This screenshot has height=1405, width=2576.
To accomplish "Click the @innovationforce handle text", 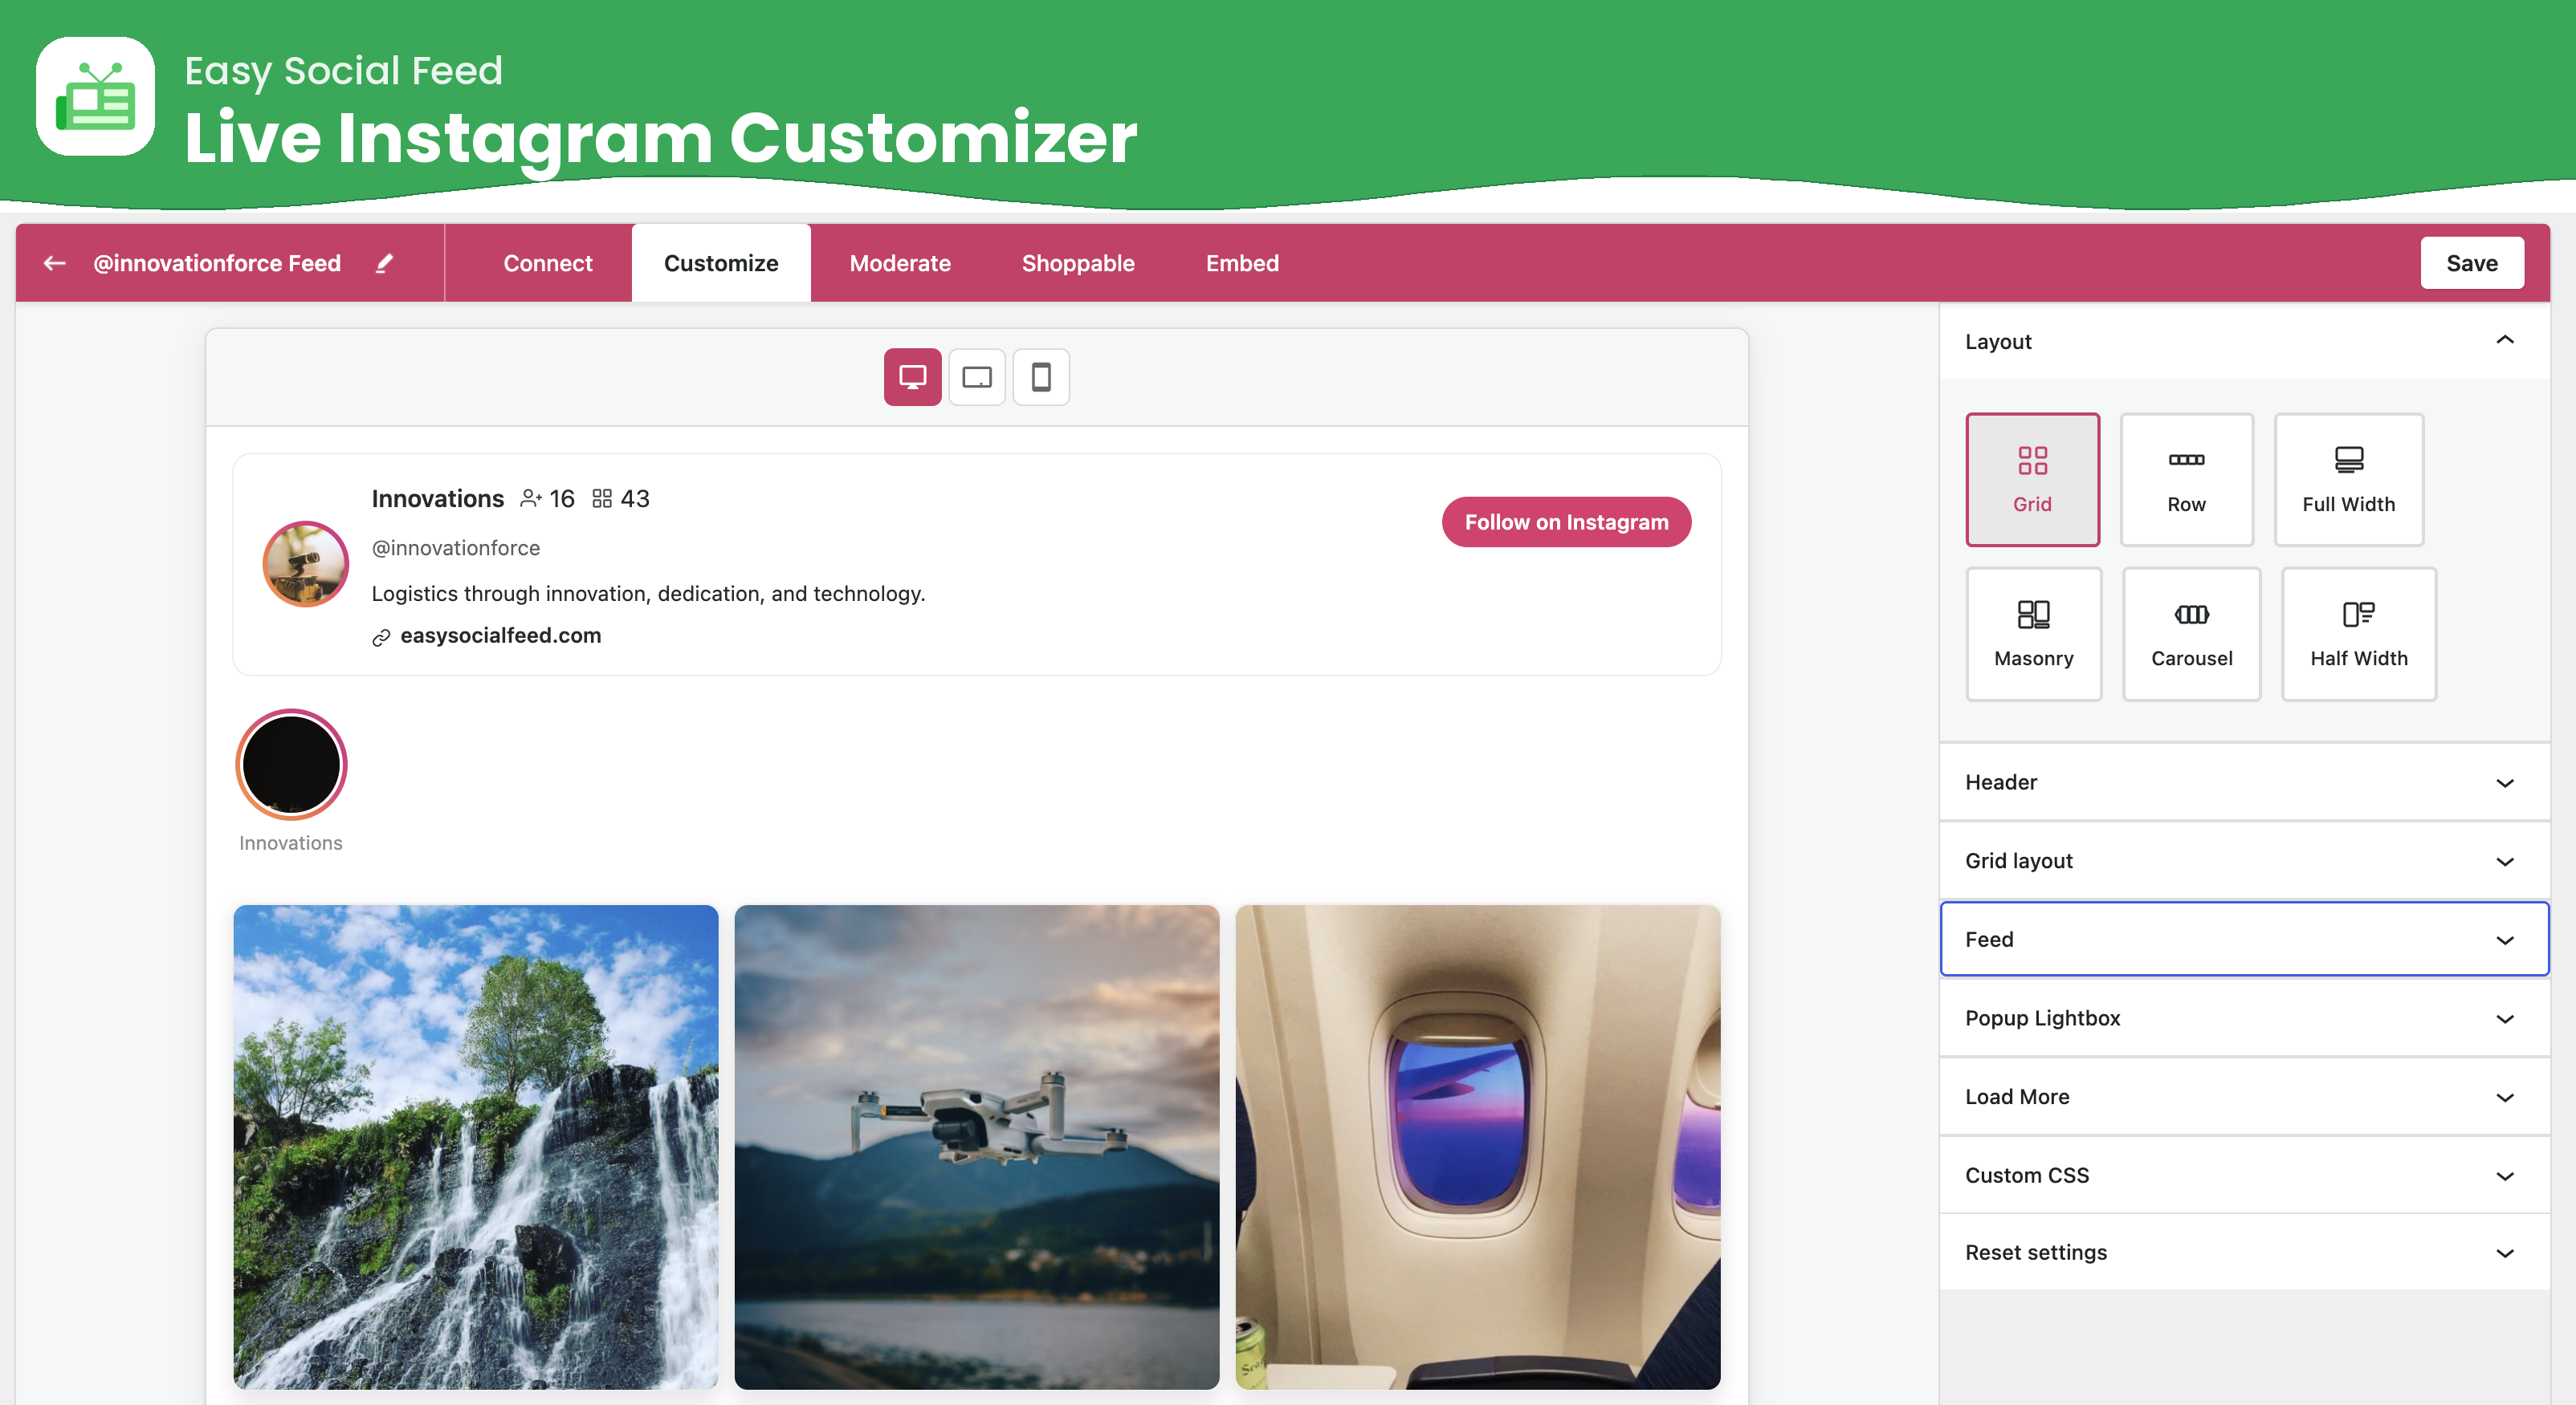I will coord(456,547).
